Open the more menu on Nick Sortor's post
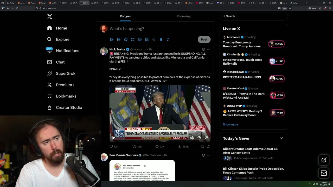Screen dimensions: 333x187 (209, 49)
